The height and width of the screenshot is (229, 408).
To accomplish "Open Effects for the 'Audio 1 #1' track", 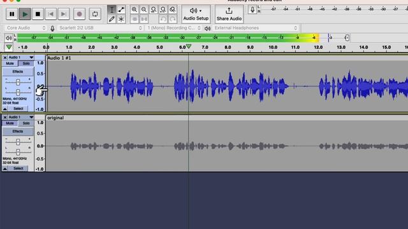I will tap(18, 72).
